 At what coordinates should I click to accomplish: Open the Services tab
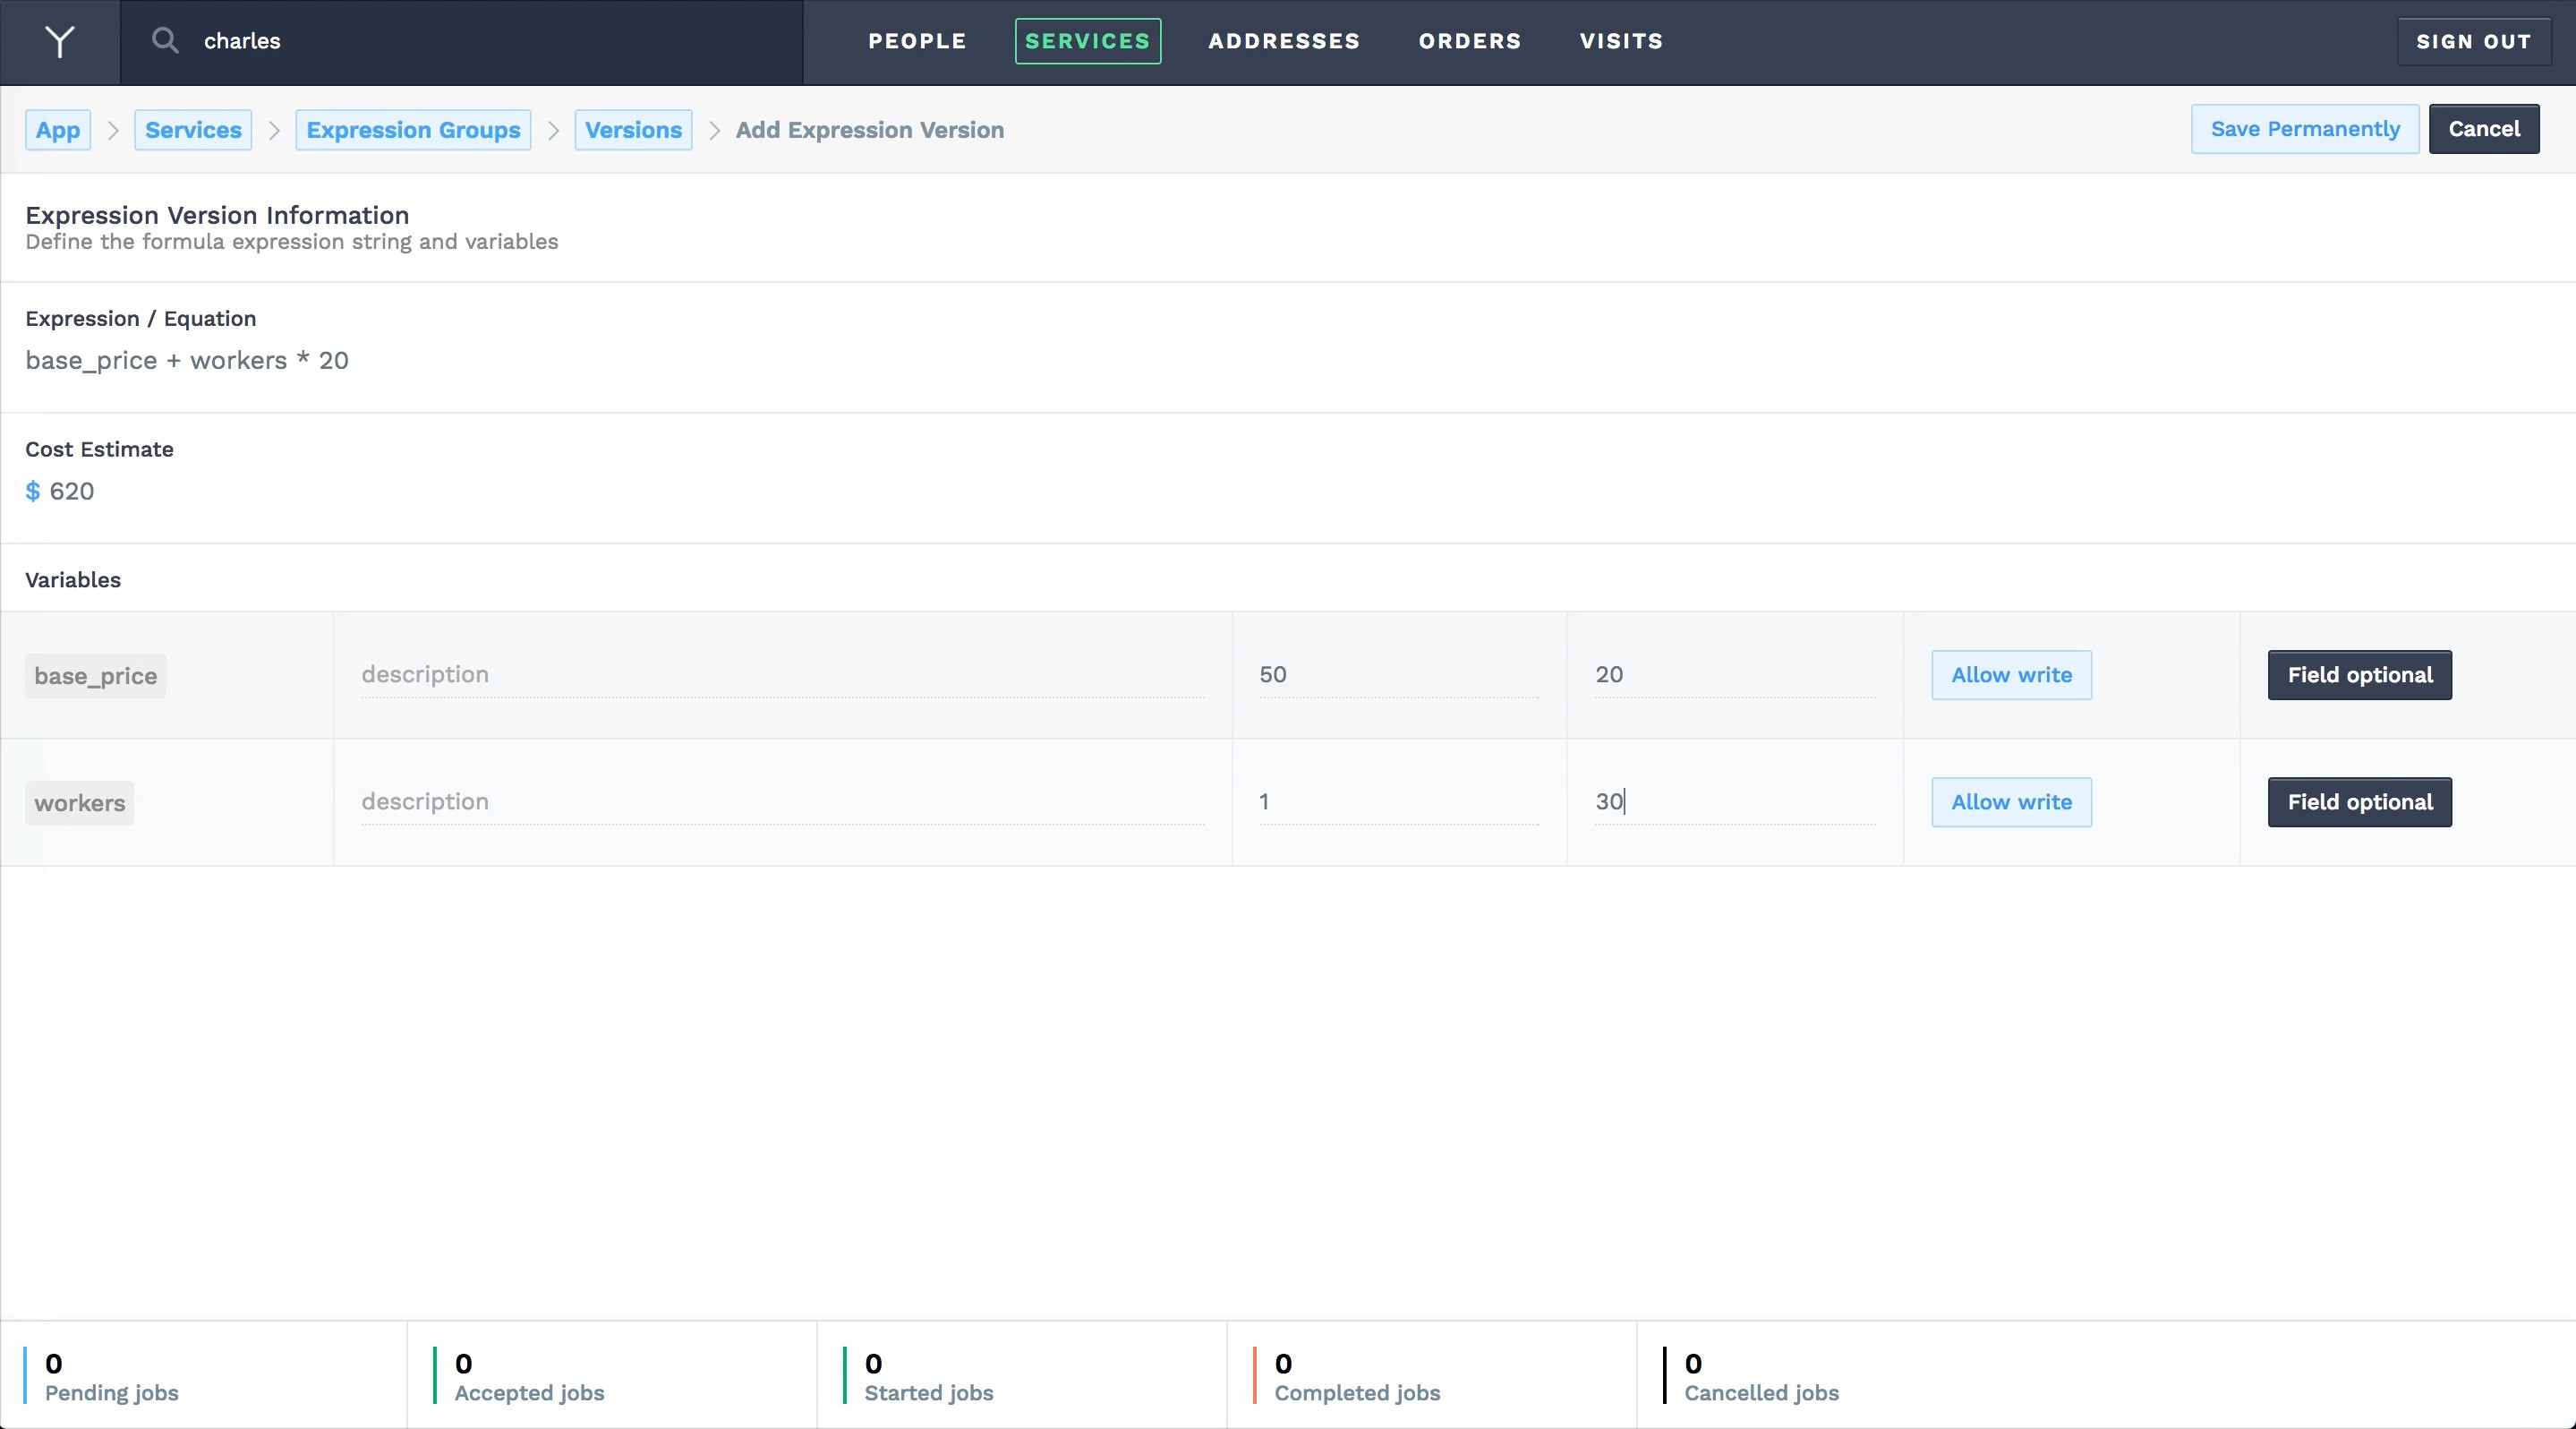click(1088, 41)
